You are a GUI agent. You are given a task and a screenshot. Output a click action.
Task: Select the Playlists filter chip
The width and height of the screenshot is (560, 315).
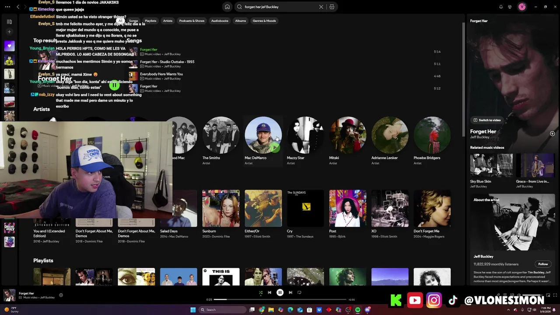click(x=150, y=21)
